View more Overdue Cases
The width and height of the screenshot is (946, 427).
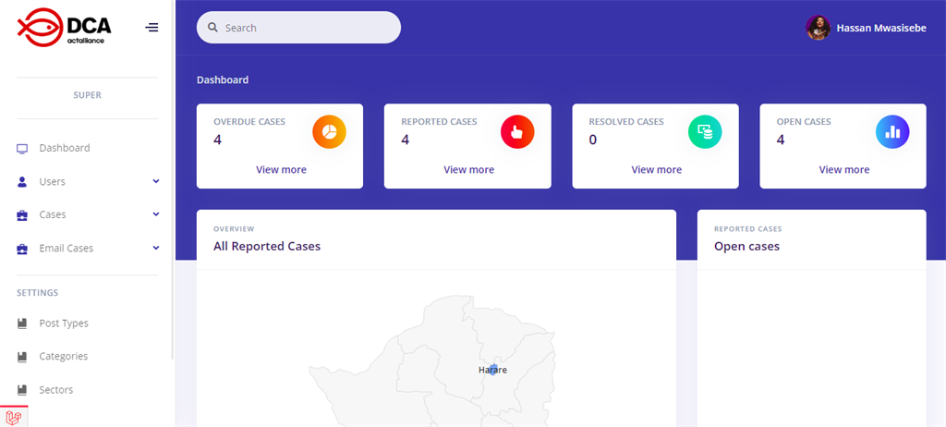281,170
